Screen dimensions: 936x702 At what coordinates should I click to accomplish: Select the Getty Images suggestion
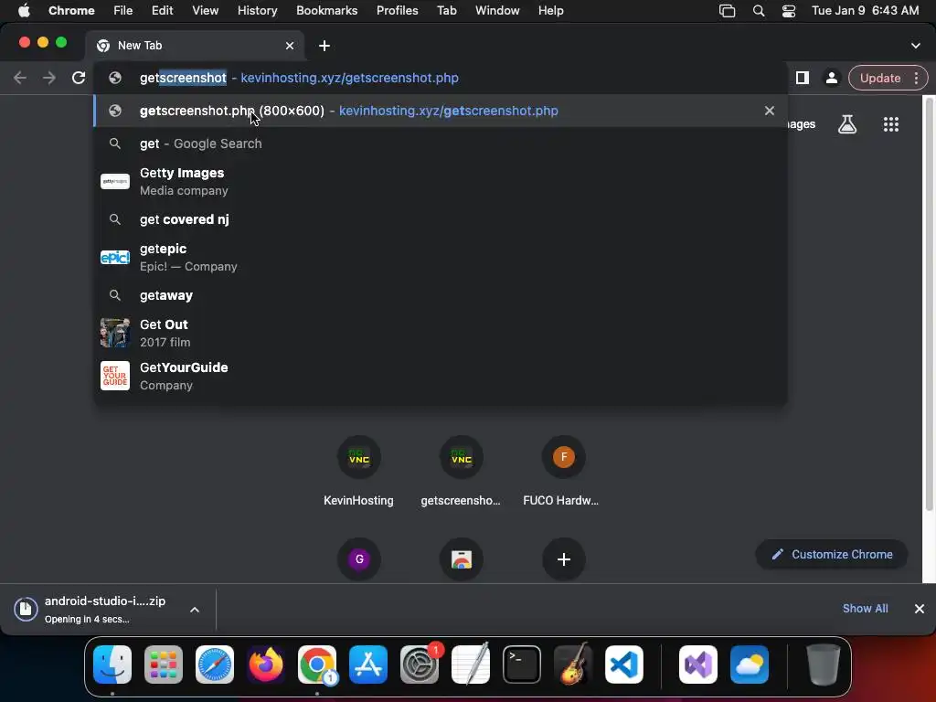441,182
